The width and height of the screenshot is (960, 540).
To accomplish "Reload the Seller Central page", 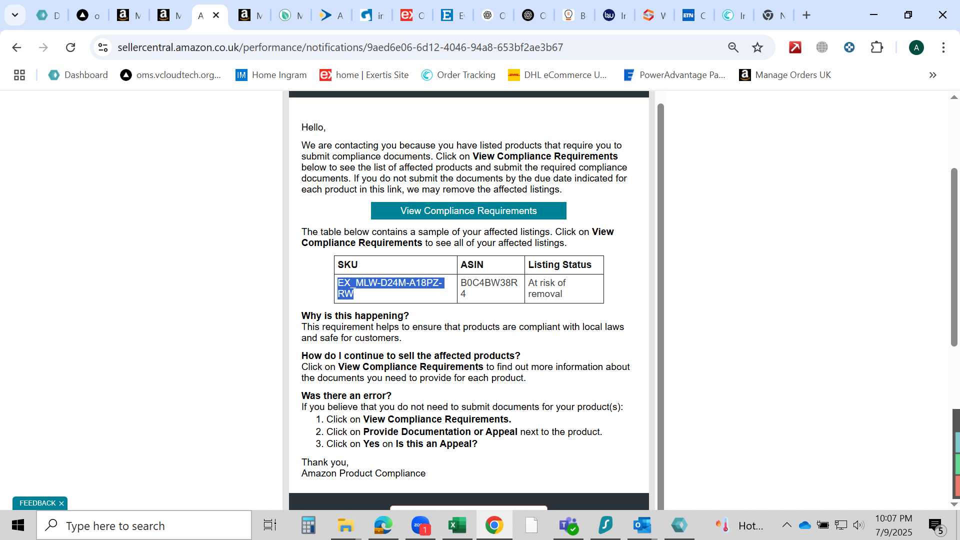I will pos(70,47).
